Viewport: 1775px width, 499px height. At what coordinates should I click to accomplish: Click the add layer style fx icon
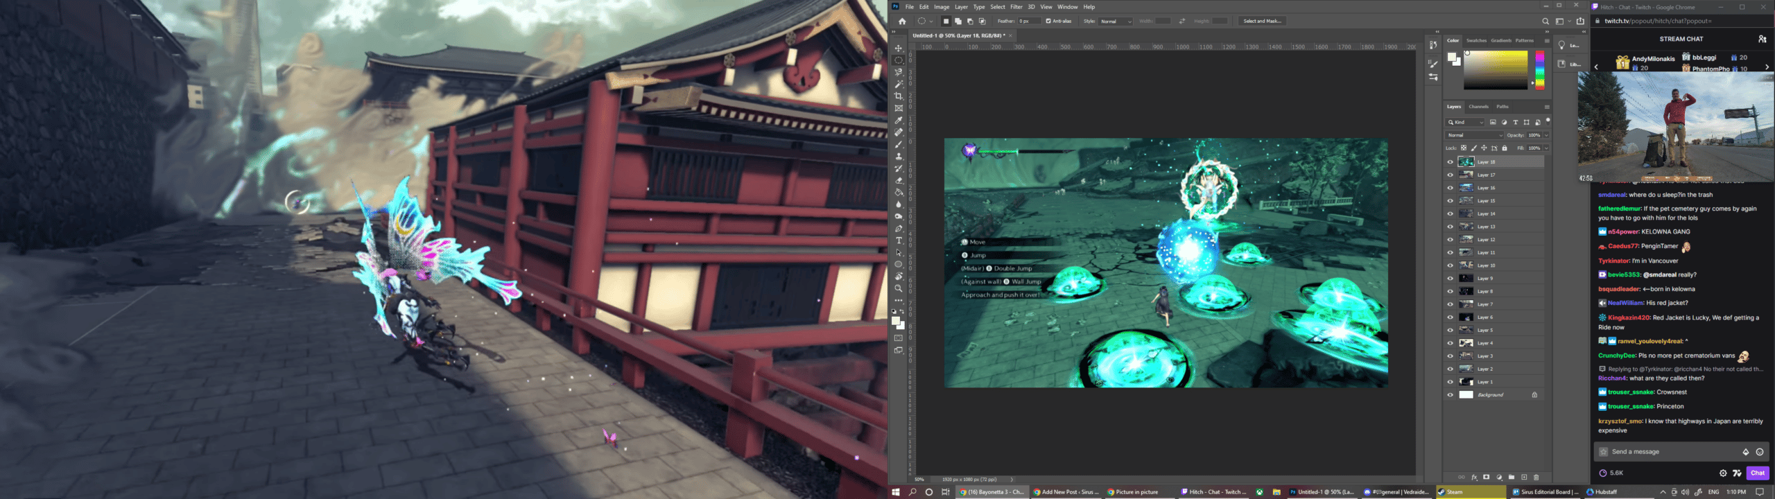(1474, 478)
